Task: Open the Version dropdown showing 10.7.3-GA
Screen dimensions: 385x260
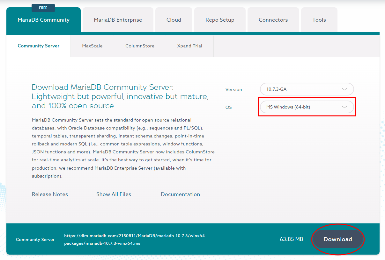Action: coord(307,89)
